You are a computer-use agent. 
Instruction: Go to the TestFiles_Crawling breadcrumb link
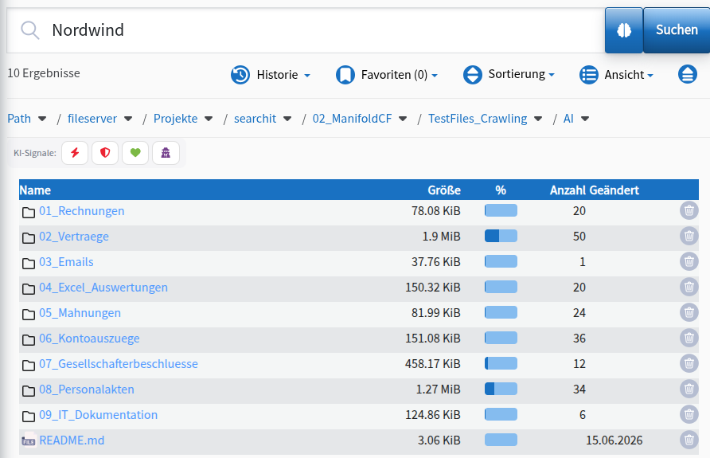pos(478,119)
